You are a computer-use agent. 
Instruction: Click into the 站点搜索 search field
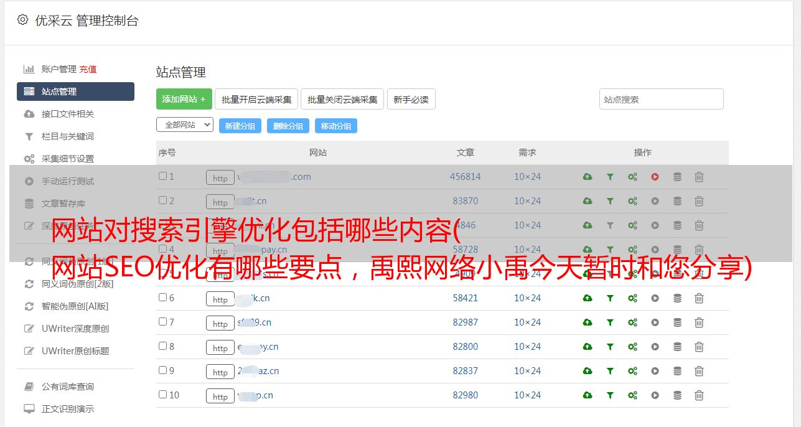coord(662,99)
